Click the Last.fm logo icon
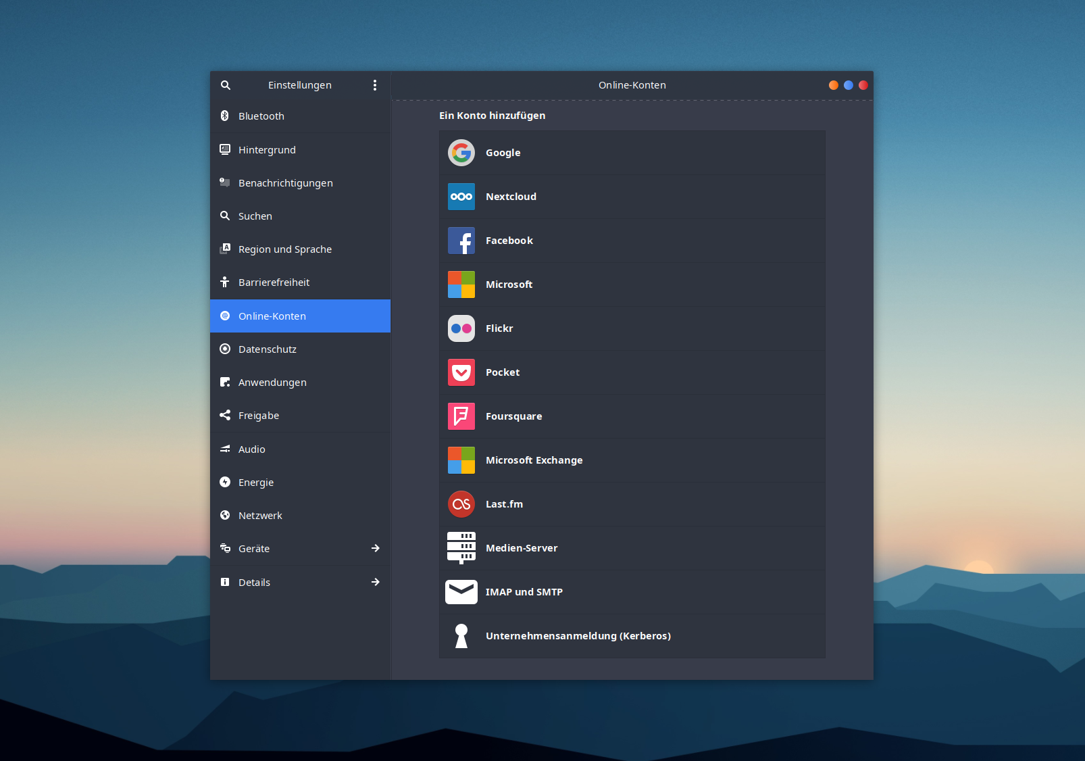The image size is (1085, 761). click(461, 504)
